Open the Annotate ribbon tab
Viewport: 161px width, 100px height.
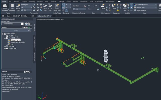pyautogui.click(x=54, y=2)
